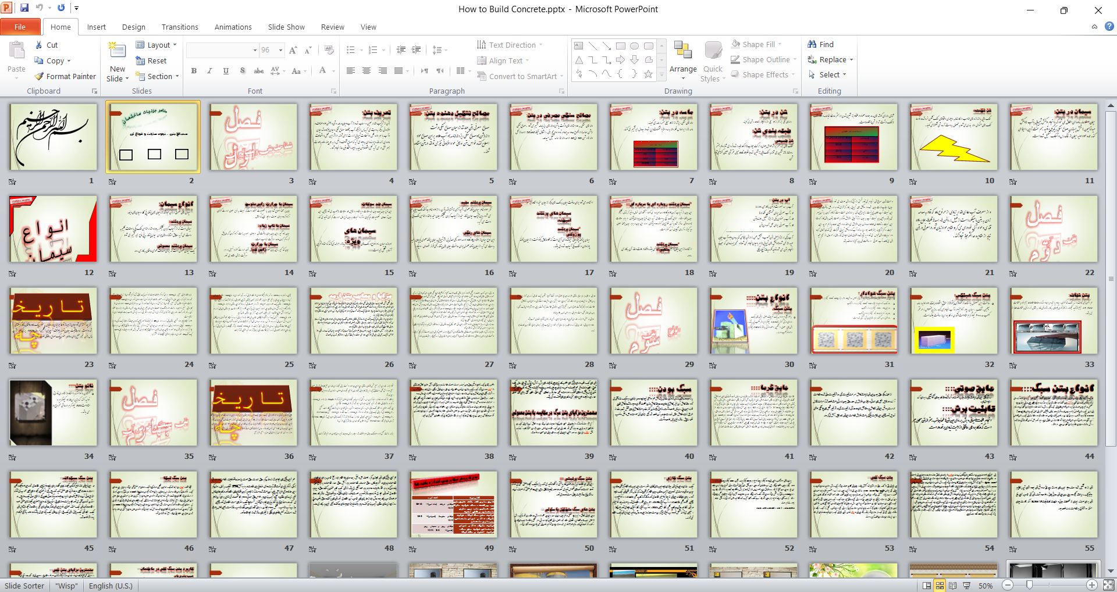This screenshot has width=1117, height=592.
Task: Open the Shape Fill dropdown
Action: click(x=756, y=44)
